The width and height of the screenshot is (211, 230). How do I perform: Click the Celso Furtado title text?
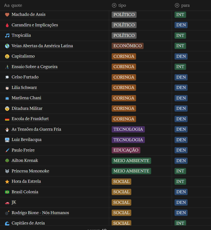click(25, 77)
